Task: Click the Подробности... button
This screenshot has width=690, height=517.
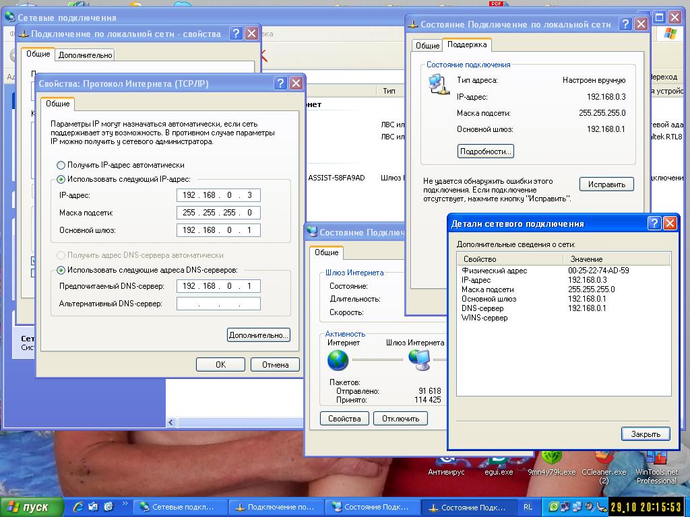Action: point(485,151)
